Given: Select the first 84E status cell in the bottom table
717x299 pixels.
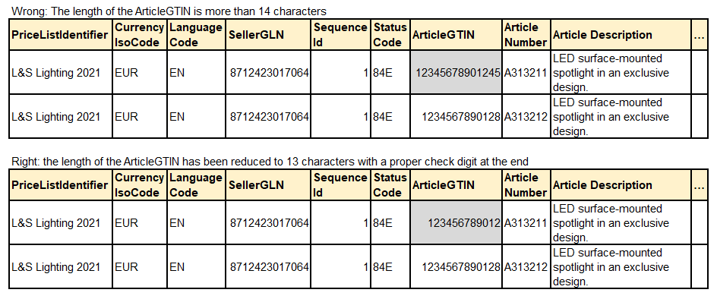Looking at the screenshot, I should 390,222.
